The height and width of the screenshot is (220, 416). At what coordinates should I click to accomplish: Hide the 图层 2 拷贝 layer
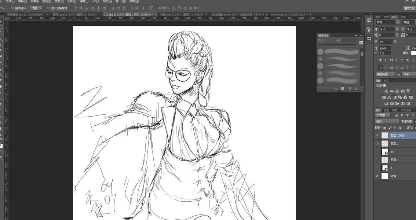(377, 135)
